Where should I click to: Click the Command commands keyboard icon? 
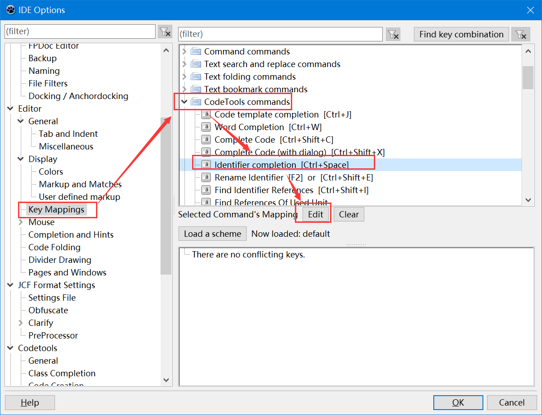[x=196, y=52]
